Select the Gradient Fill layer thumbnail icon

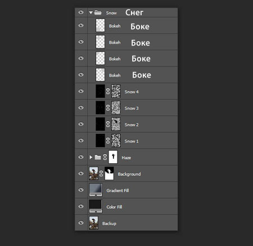[96, 190]
